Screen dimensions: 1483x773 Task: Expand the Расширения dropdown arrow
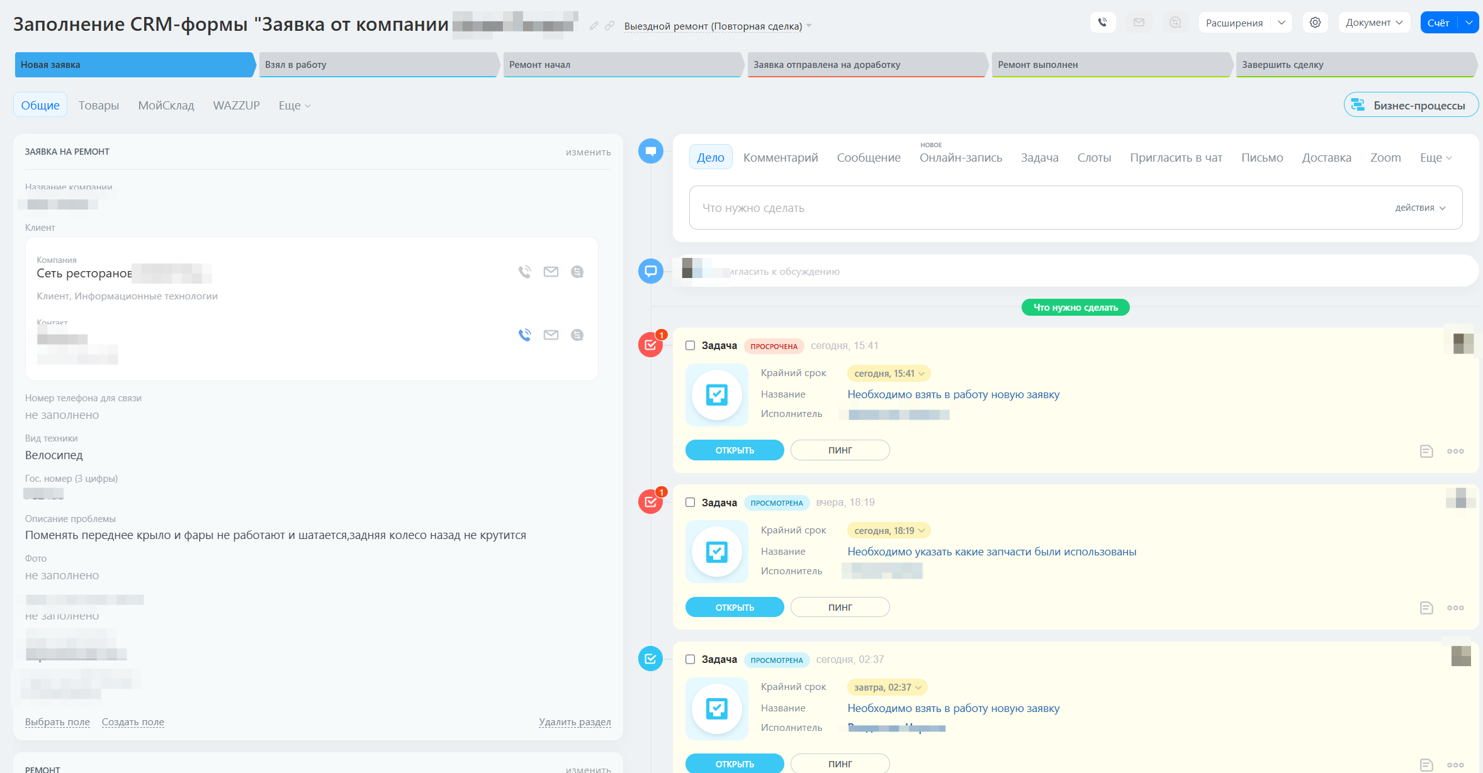(1282, 23)
